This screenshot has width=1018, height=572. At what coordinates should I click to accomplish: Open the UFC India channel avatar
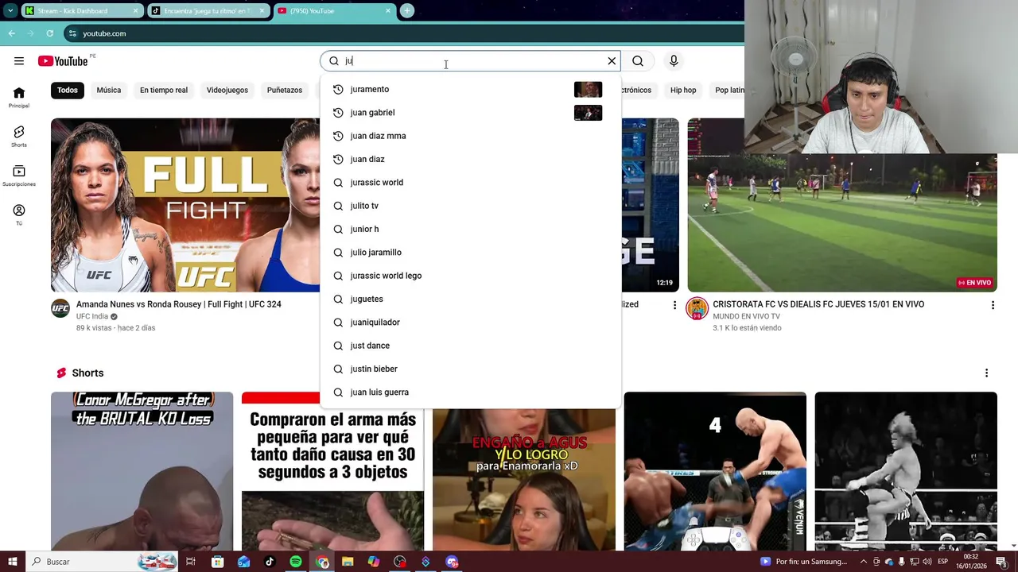tap(60, 308)
